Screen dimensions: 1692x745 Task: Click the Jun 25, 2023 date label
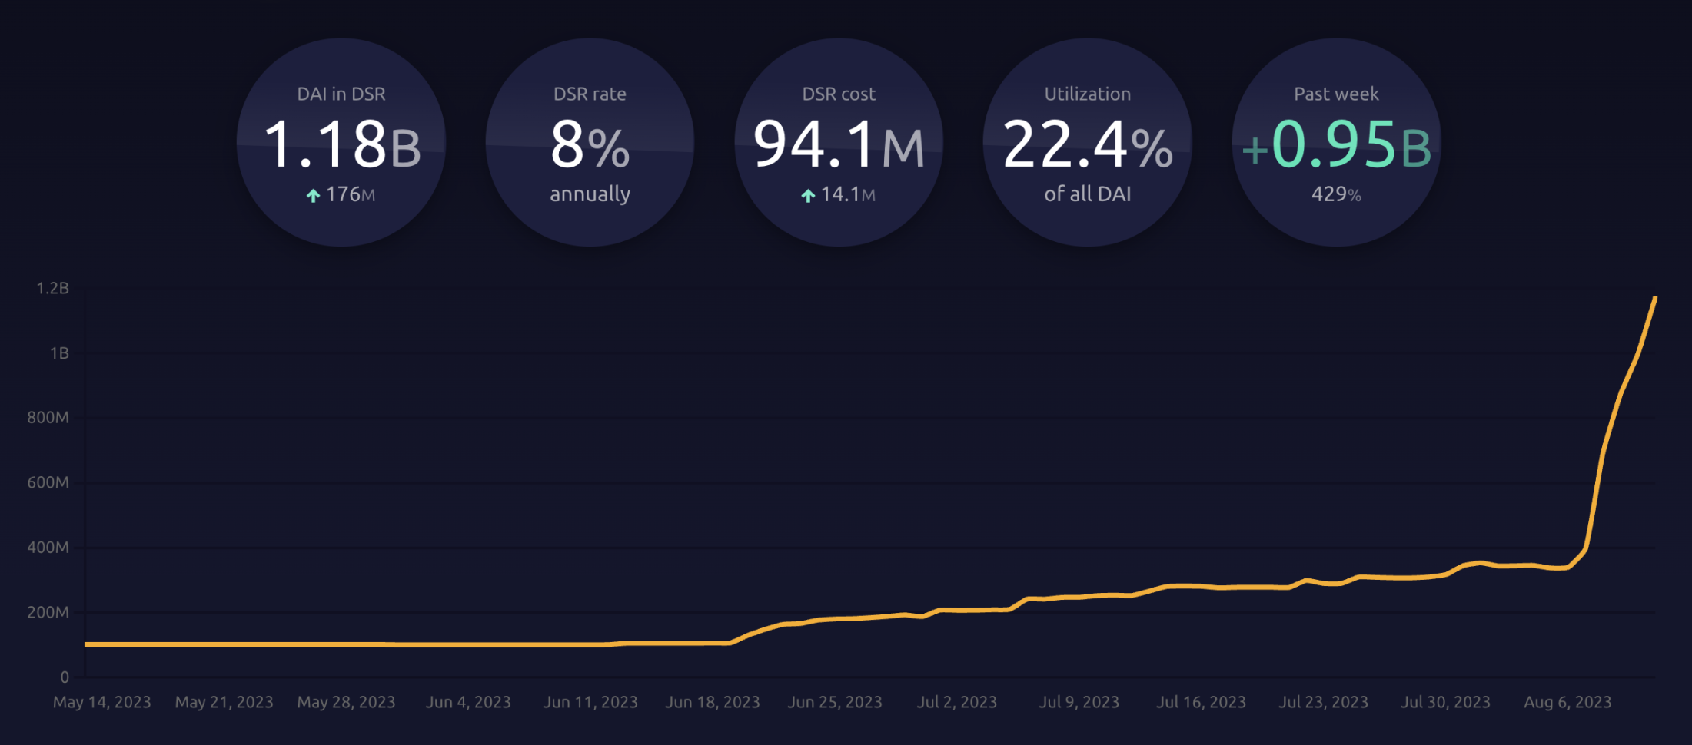click(835, 702)
